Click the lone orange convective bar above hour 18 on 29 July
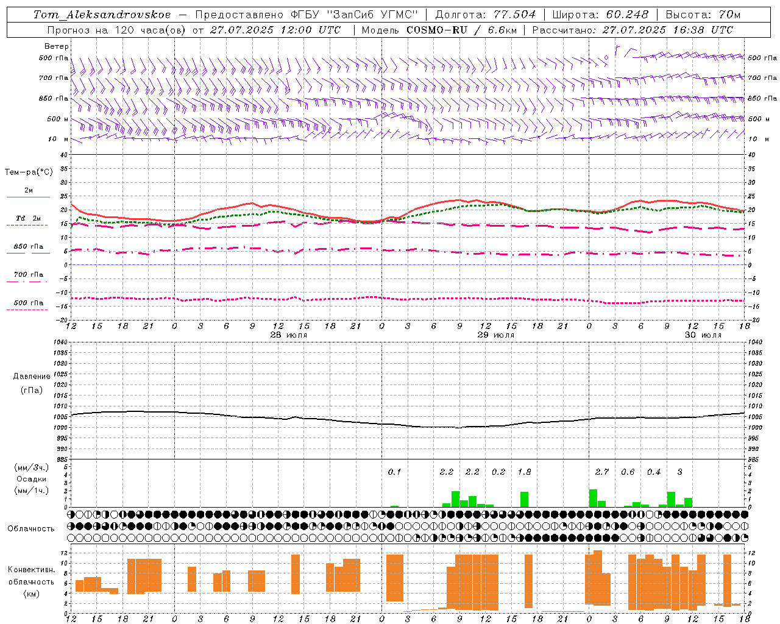The width and height of the screenshot is (780, 624). pos(528,581)
